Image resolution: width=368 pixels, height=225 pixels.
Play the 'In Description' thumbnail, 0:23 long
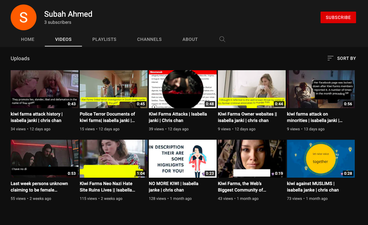183,159
